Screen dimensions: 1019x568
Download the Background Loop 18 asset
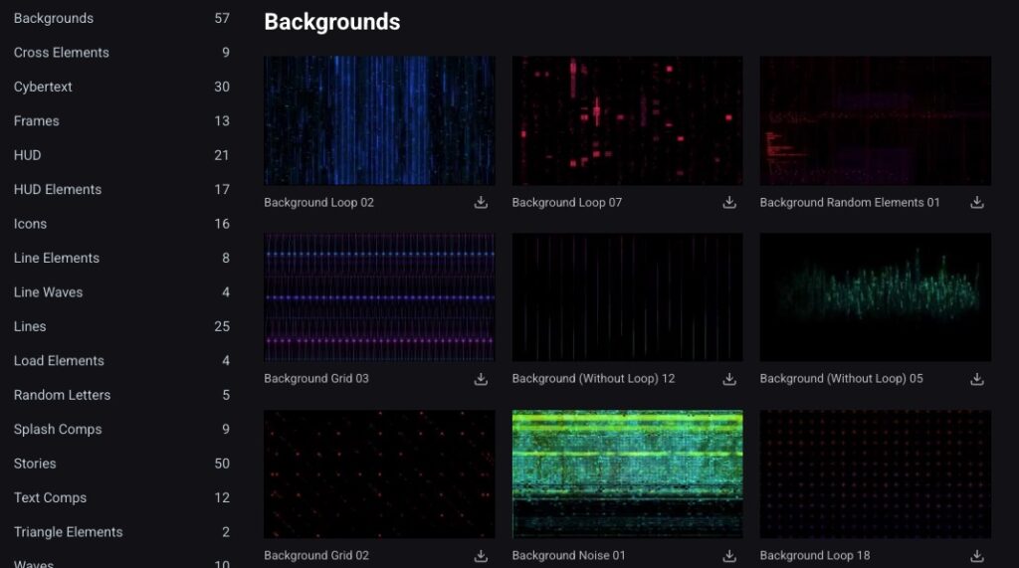tap(977, 556)
